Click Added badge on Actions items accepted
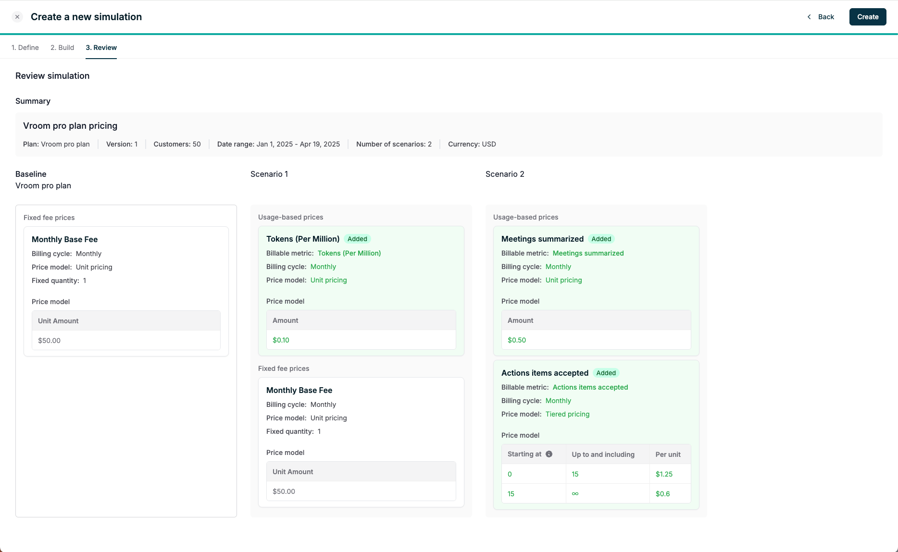The image size is (898, 552). point(606,373)
